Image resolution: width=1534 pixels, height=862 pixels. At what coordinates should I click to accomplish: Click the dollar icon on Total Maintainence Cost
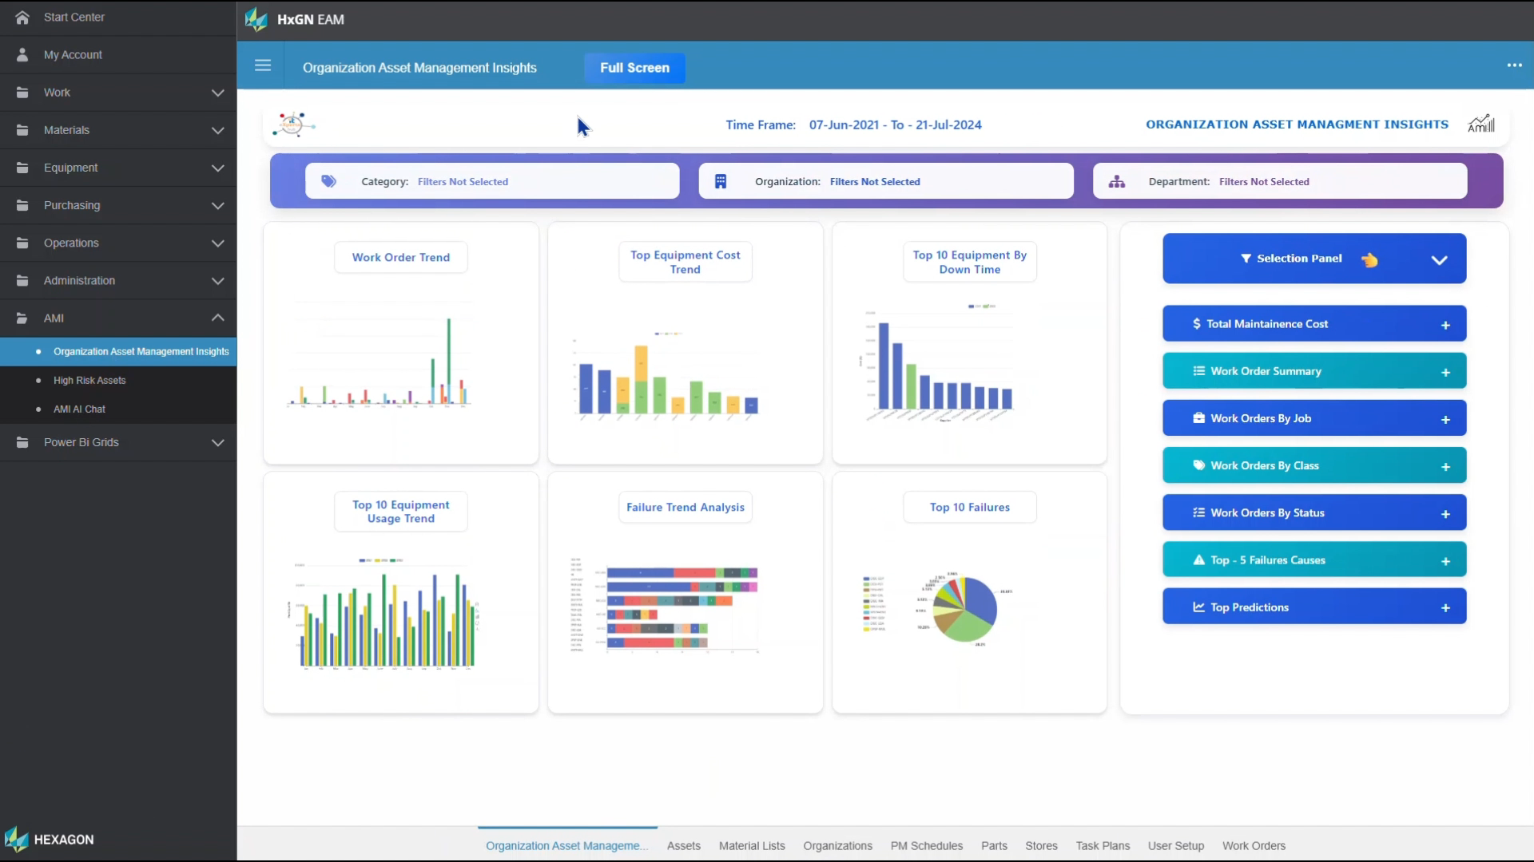[1196, 323]
